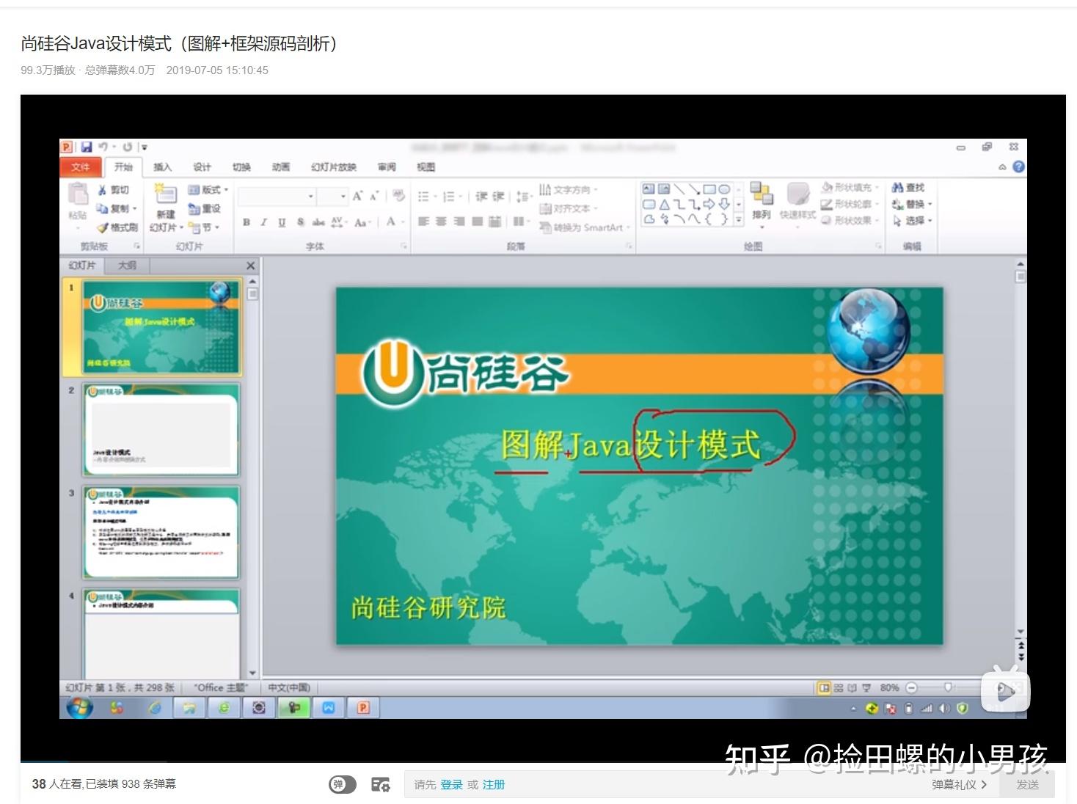Image resolution: width=1077 pixels, height=804 pixels.
Task: Select the rectangle shape in the Drawing gallery
Action: [709, 189]
